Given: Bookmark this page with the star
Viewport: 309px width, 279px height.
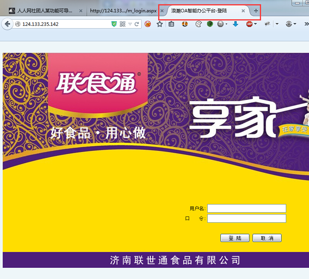Looking at the screenshot, I should (x=160, y=24).
